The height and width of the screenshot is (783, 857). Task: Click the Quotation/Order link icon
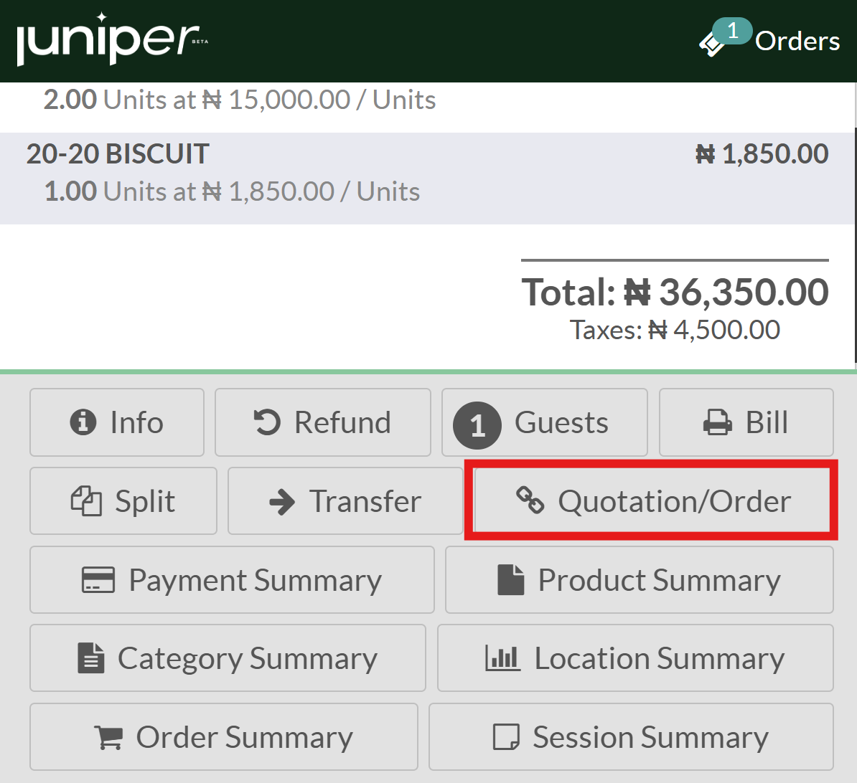530,500
